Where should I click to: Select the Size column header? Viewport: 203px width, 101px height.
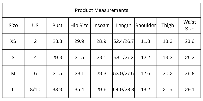point(13,26)
